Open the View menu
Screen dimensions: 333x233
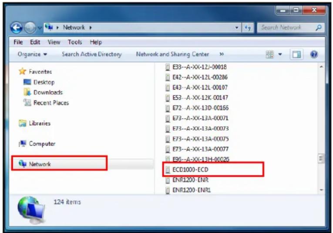pos(54,42)
